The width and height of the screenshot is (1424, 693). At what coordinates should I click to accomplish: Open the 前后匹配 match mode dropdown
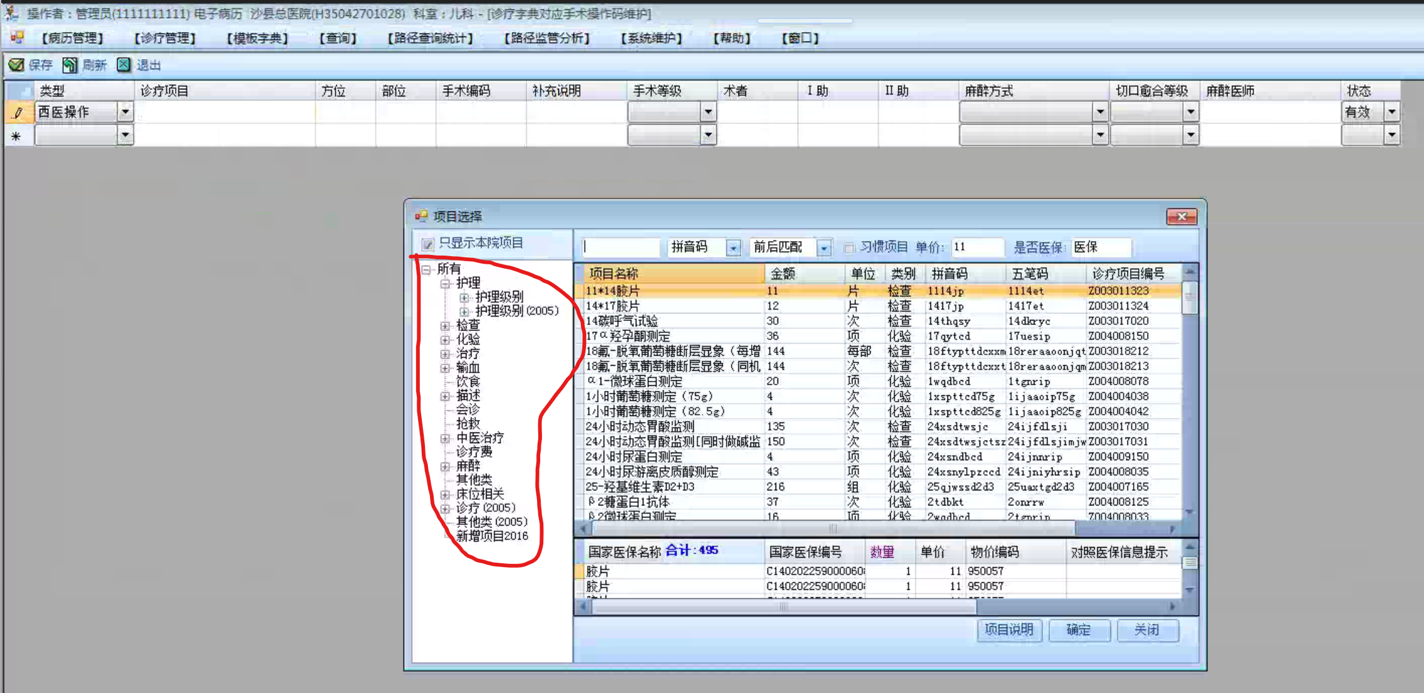tap(823, 248)
